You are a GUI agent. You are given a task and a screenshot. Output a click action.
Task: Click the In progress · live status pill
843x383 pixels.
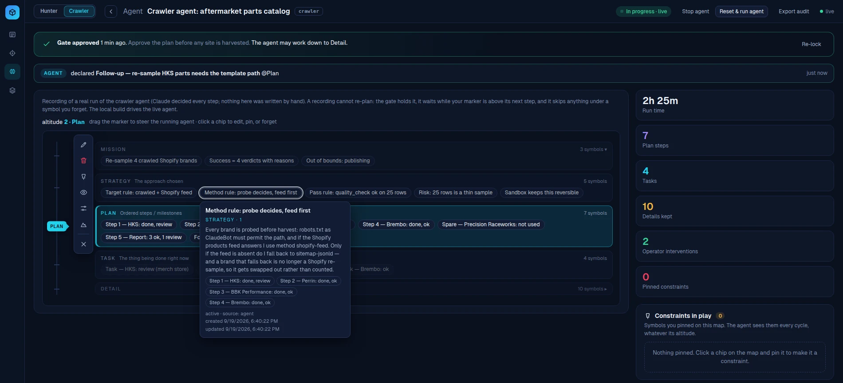[x=643, y=12]
